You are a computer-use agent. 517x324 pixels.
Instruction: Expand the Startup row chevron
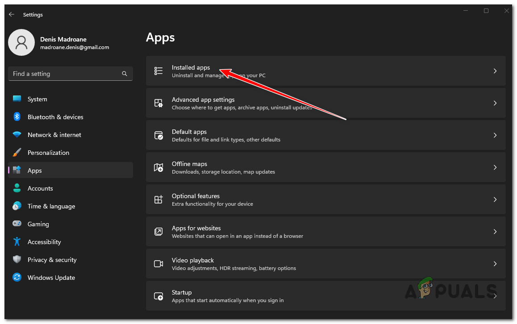tap(495, 295)
